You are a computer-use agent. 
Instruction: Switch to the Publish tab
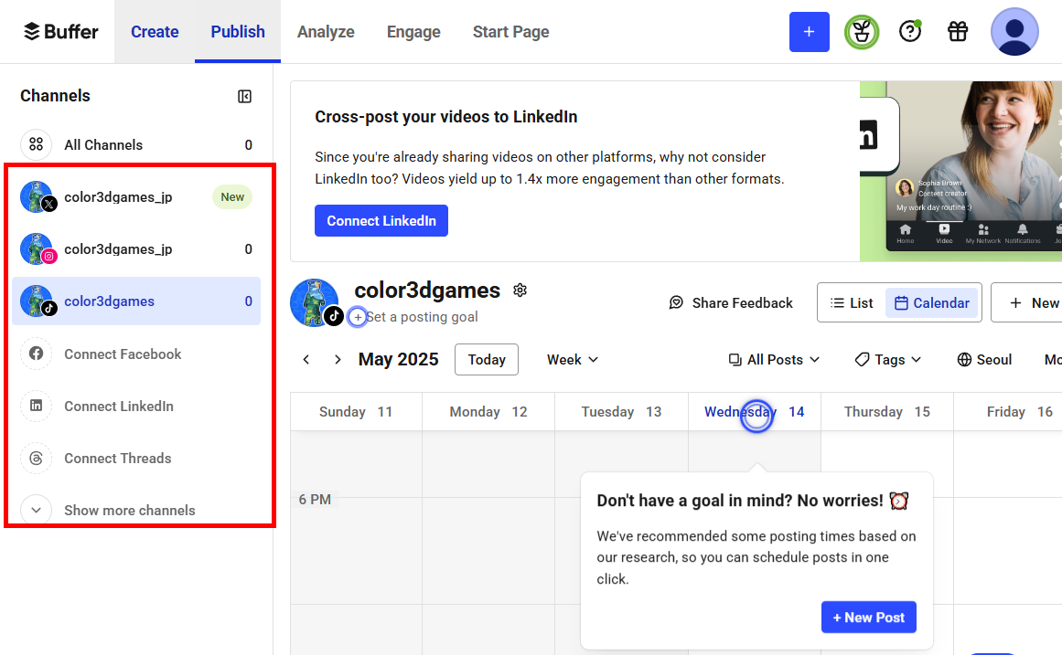(x=238, y=32)
